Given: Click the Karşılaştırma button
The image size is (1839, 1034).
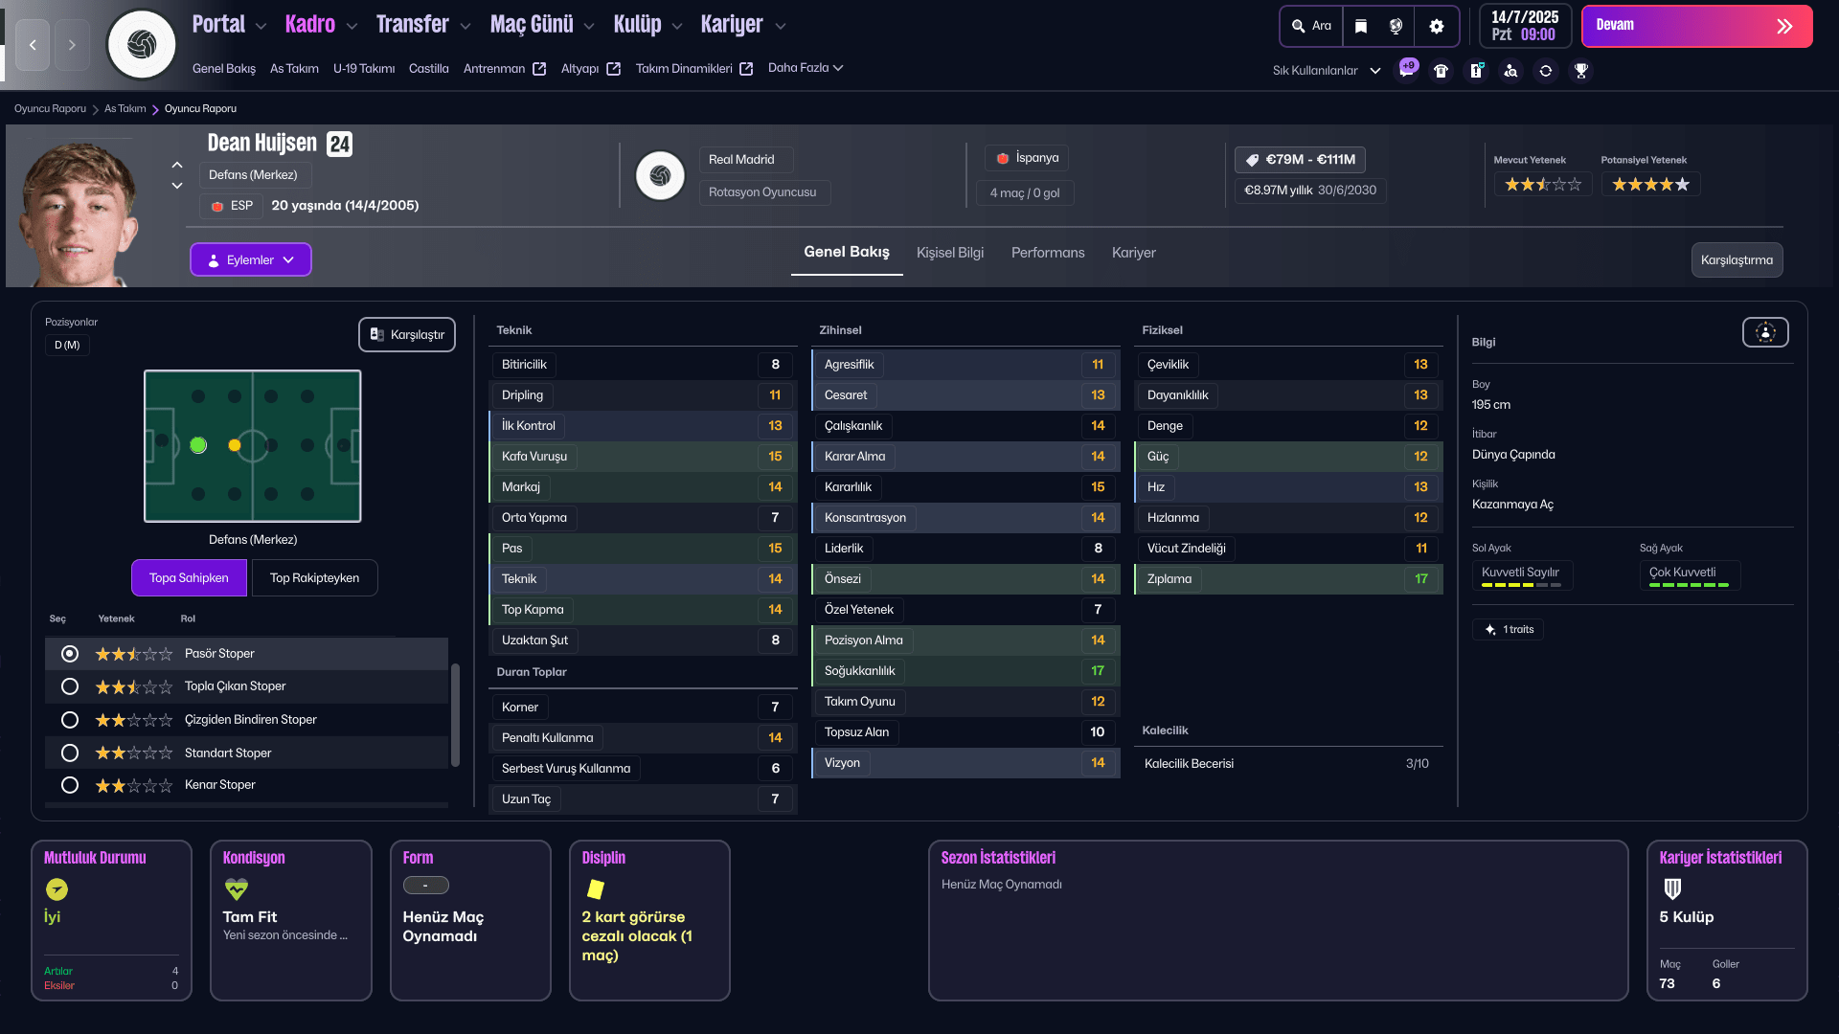Looking at the screenshot, I should click(1736, 259).
